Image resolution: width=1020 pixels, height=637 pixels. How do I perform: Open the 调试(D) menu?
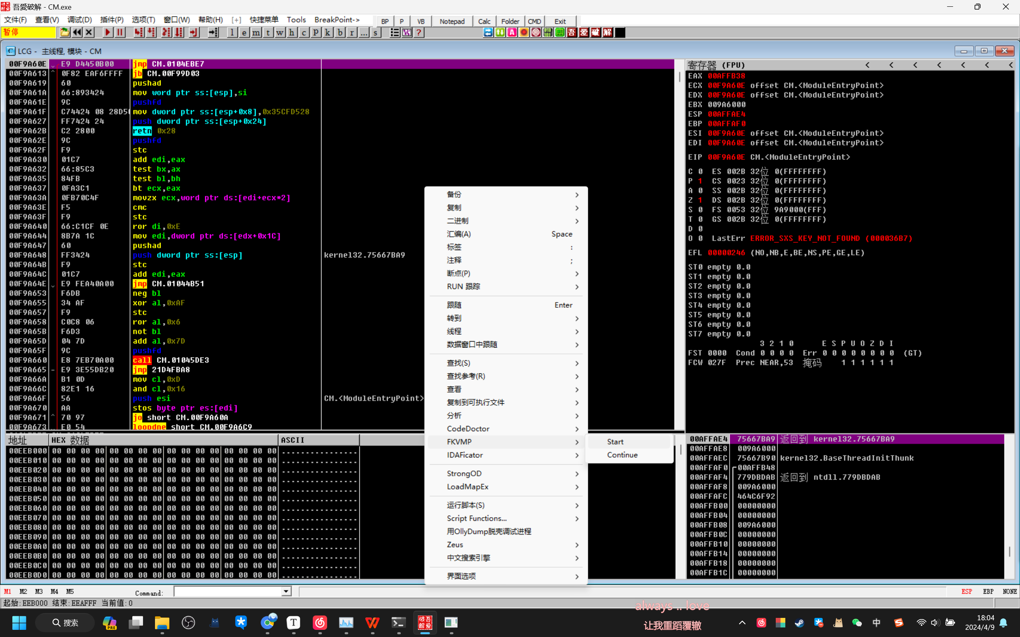(x=79, y=20)
